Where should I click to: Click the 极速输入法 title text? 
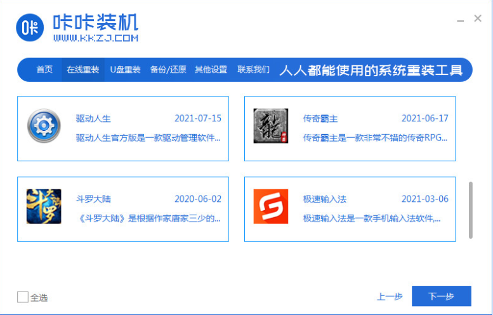(325, 199)
